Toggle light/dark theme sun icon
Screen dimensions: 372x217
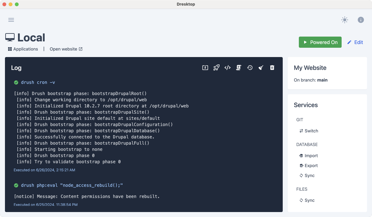coord(344,20)
